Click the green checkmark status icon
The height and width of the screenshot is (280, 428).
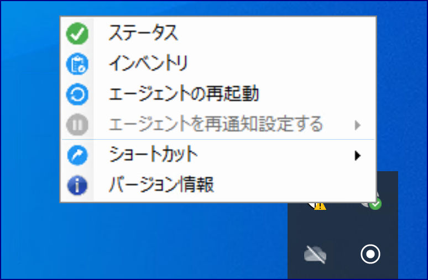[77, 34]
